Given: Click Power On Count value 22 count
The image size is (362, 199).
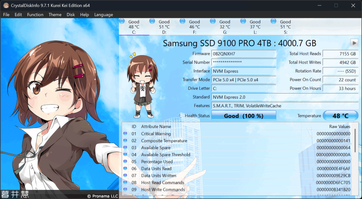Looking at the screenshot, I should coord(340,80).
